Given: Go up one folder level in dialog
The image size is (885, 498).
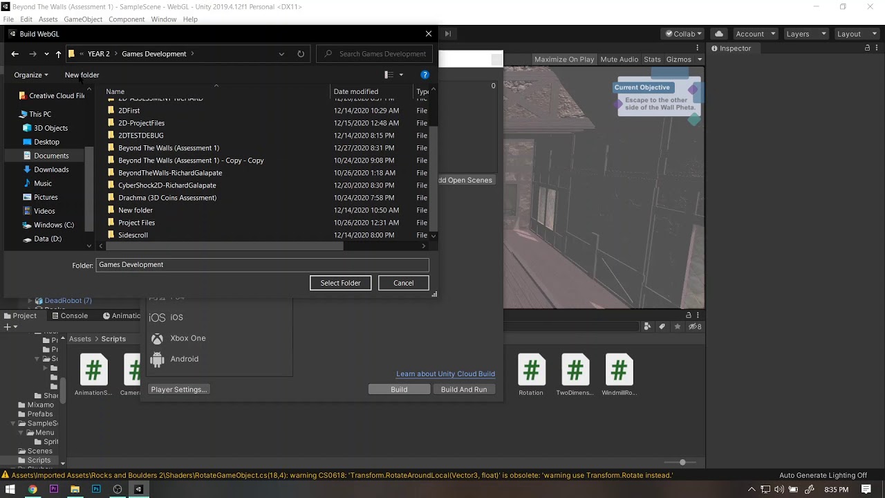Looking at the screenshot, I should coord(58,54).
